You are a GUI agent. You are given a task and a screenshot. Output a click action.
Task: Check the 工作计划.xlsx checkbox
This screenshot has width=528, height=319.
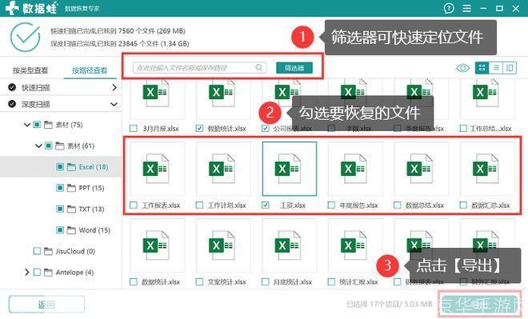[199, 205]
